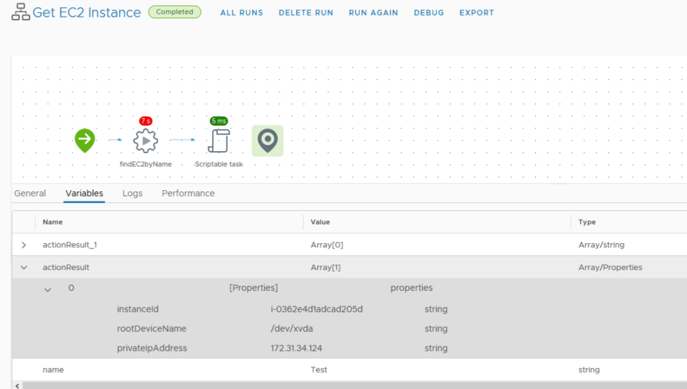Click the green 5 ms duration badge
687x389 pixels.
coord(219,121)
